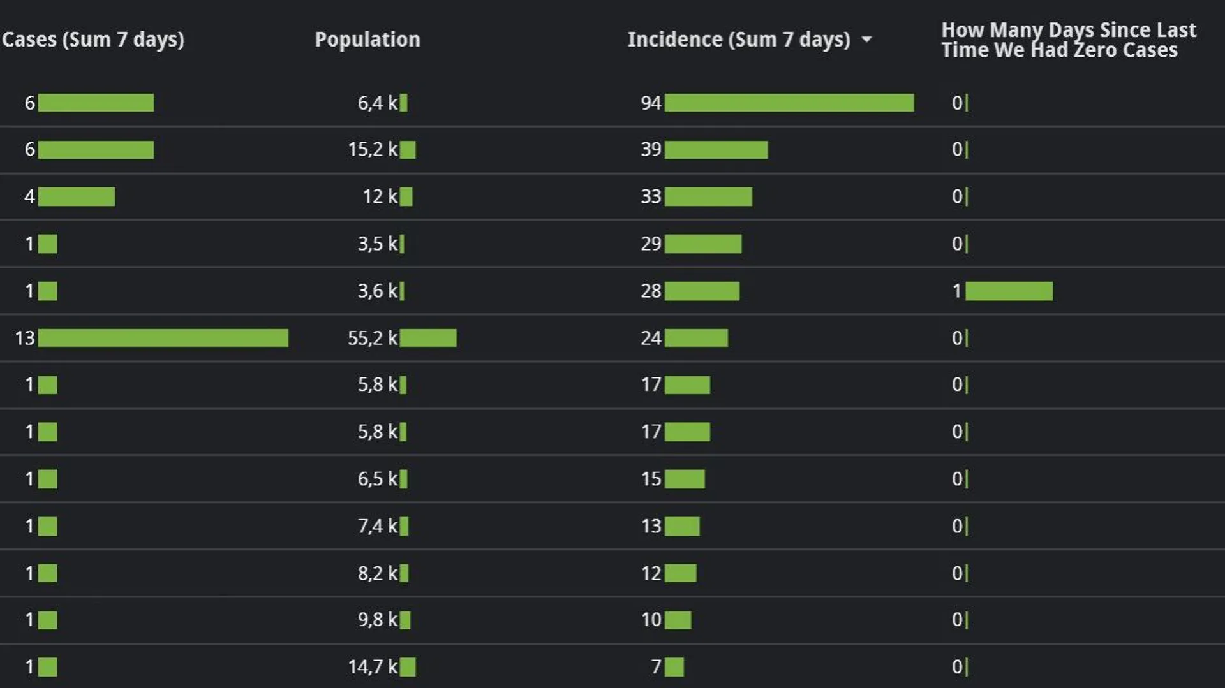Select the cases cell showing 4
The width and height of the screenshot is (1225, 688).
point(29,196)
